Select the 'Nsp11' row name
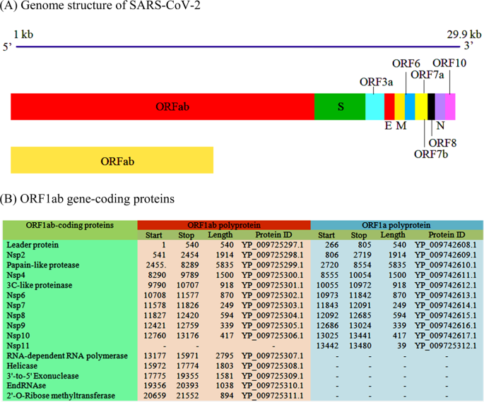Viewport: 484px width, 402px height. click(x=18, y=346)
